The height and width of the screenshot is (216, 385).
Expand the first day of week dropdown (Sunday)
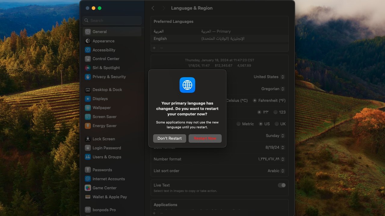coord(275,136)
